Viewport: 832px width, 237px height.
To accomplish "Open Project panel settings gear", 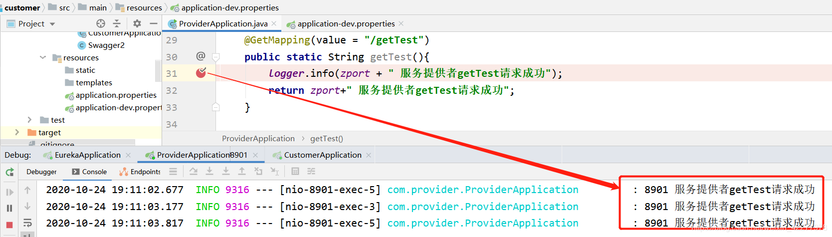I will (137, 23).
